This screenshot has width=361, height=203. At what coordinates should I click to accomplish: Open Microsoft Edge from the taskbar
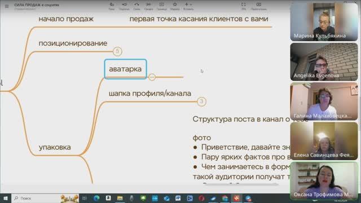96,198
